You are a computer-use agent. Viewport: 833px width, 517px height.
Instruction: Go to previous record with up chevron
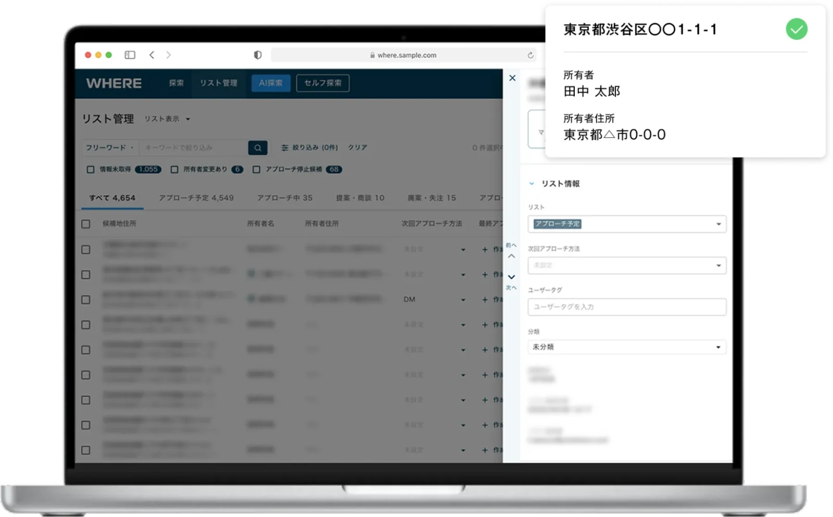[x=511, y=256]
